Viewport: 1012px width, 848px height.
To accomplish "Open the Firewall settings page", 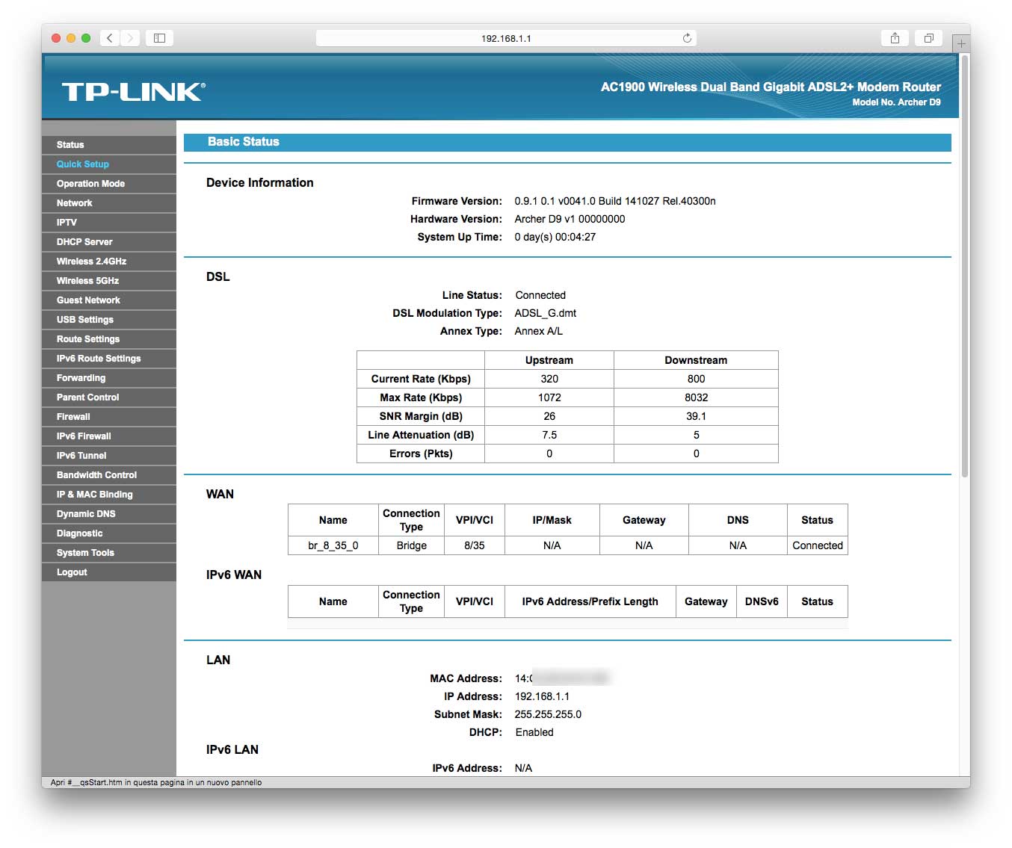I will [x=73, y=417].
